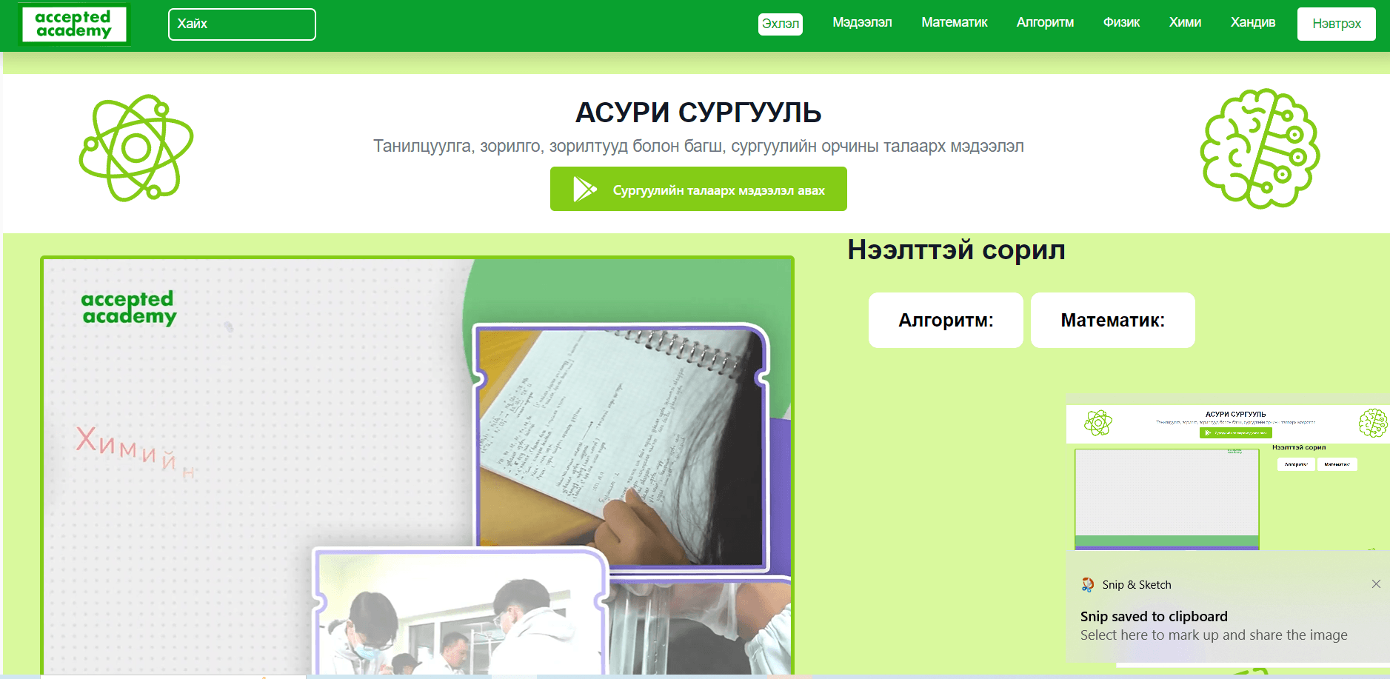Open the Мэдээлэл menu item
The height and width of the screenshot is (679, 1390).
[x=862, y=23]
